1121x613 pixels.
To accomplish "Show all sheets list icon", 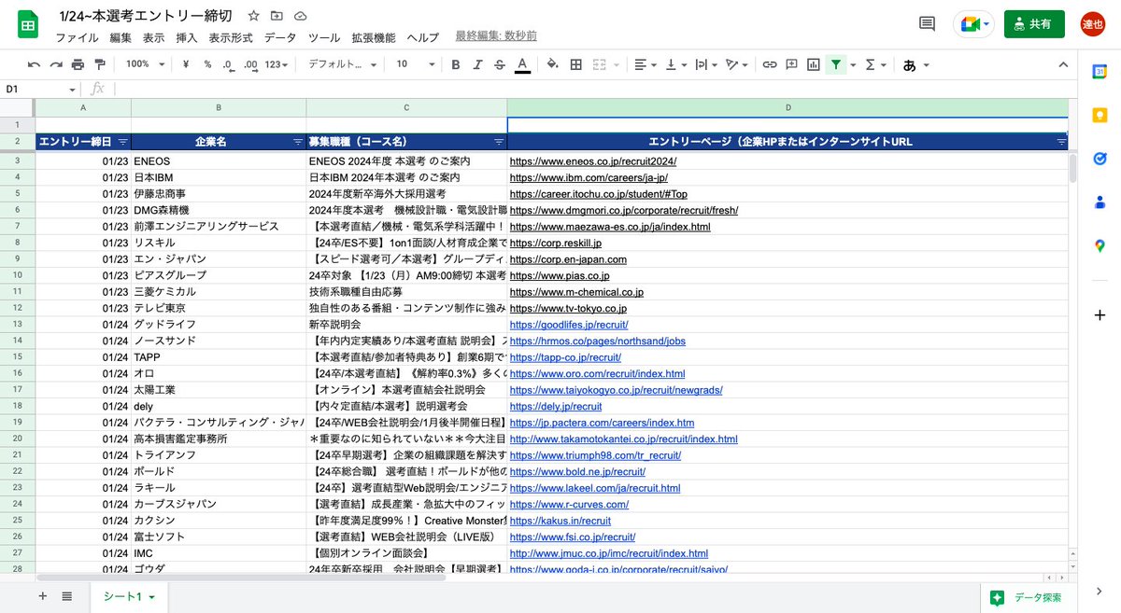I will click(x=67, y=596).
